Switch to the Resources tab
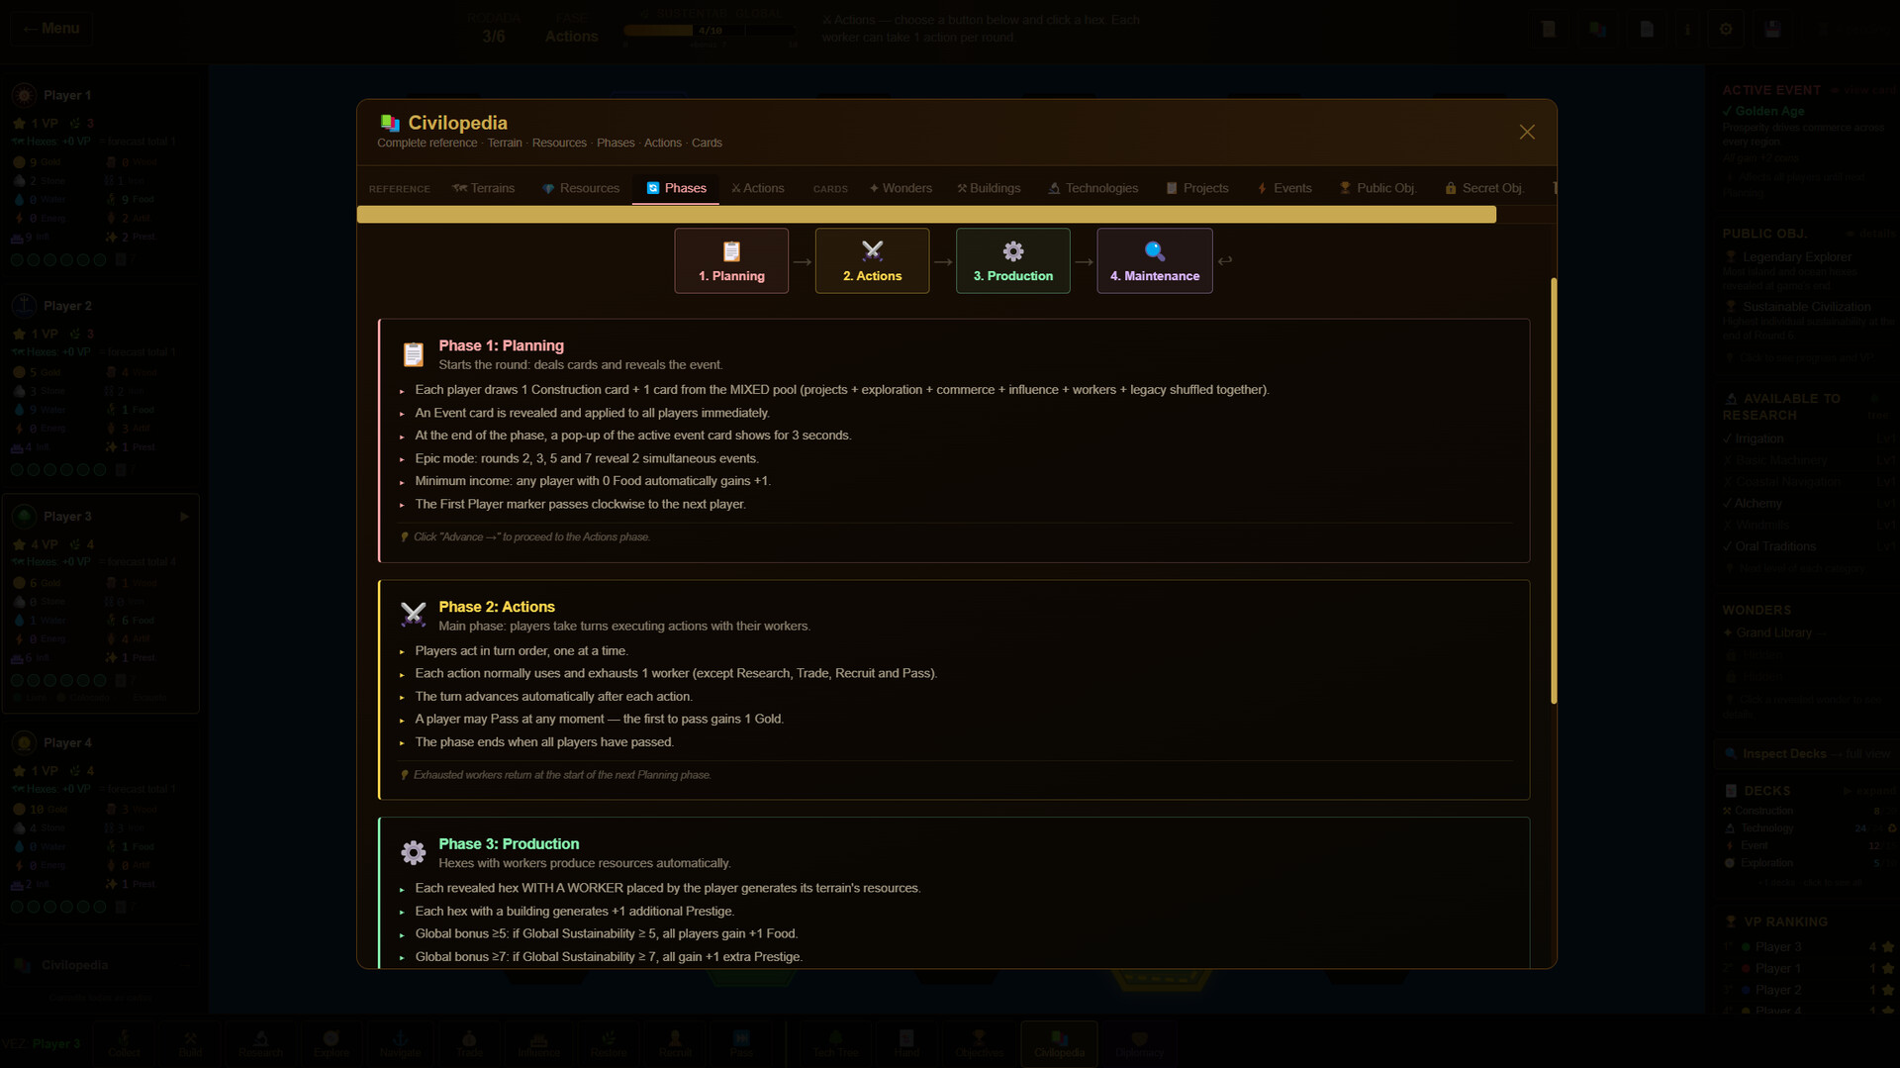Screen dimensions: 1900x1068 tap(580, 188)
